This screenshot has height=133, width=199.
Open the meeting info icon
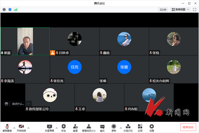point(4,9)
